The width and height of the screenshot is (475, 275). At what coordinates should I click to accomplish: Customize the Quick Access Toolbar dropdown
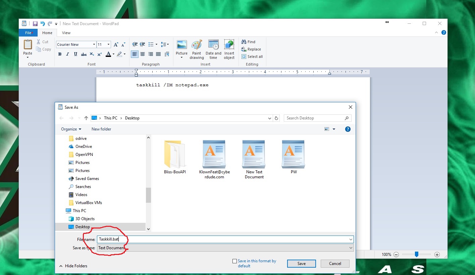click(56, 24)
